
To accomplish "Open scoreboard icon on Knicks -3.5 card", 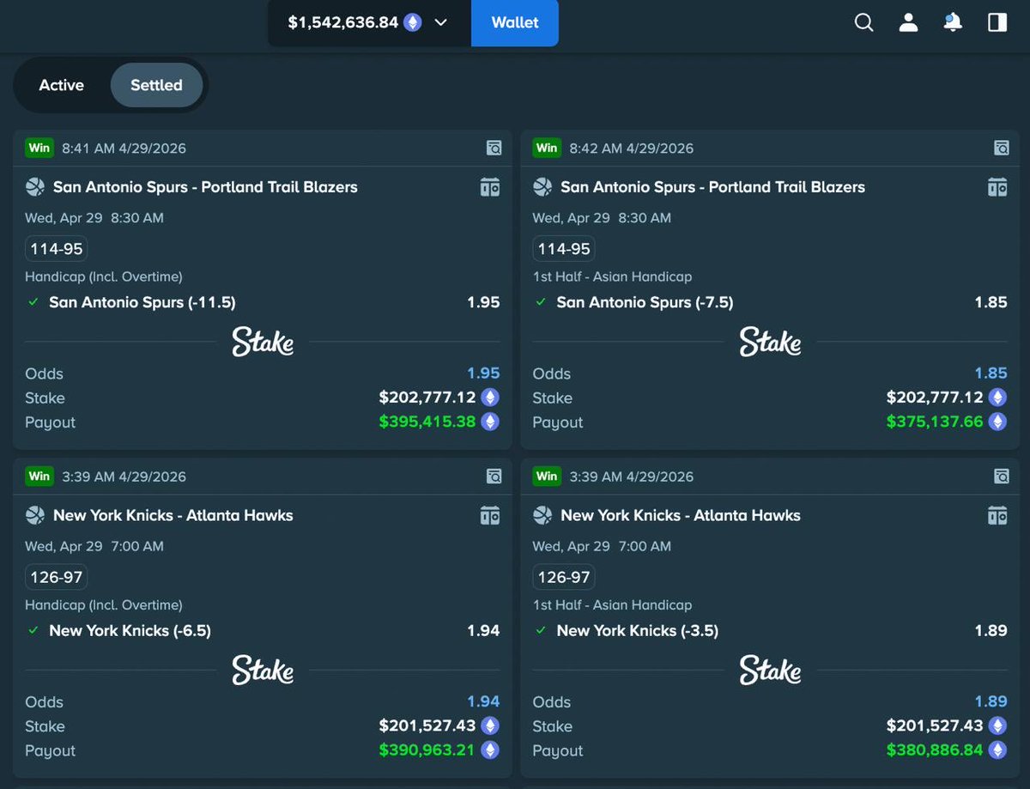I will 997,515.
